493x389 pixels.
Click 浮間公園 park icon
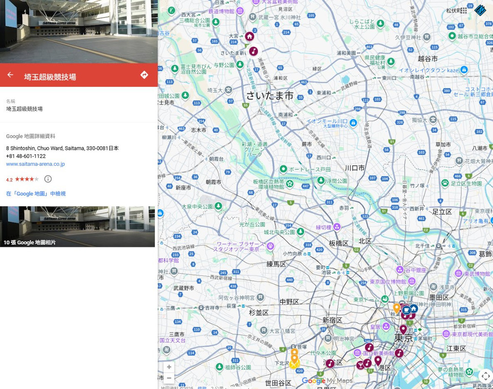pos(321,180)
